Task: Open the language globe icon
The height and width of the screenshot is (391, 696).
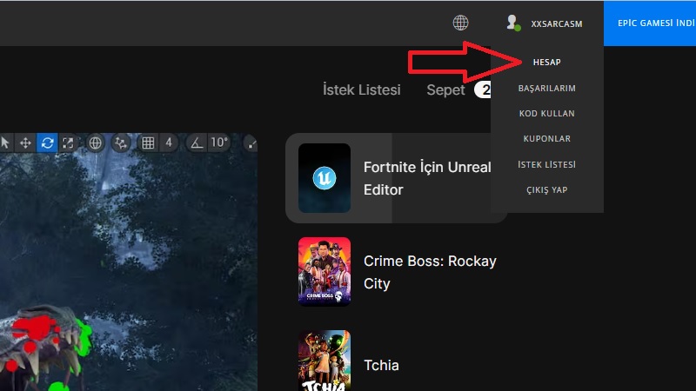Action: click(x=460, y=23)
